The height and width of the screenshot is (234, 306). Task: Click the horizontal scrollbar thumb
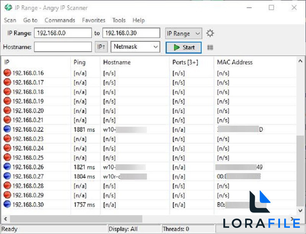76,219
